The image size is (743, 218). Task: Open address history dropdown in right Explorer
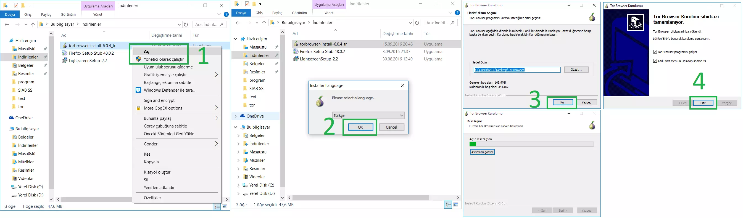click(410, 23)
